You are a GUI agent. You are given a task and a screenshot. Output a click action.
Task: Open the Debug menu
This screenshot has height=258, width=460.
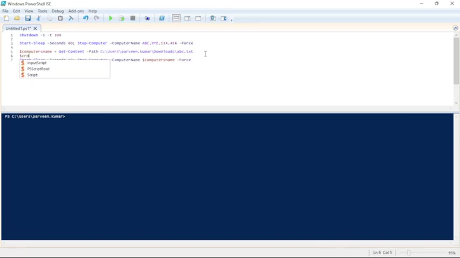[x=57, y=11]
